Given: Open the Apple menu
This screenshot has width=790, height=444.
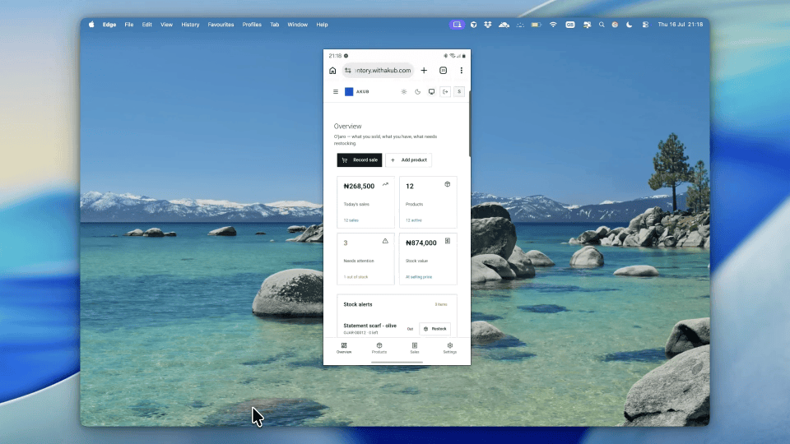Looking at the screenshot, I should (91, 24).
